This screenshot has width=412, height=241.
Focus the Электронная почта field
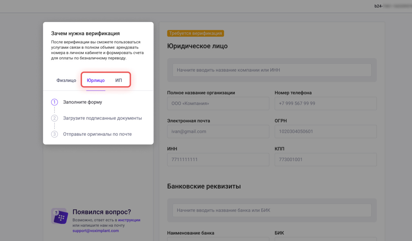(218, 131)
